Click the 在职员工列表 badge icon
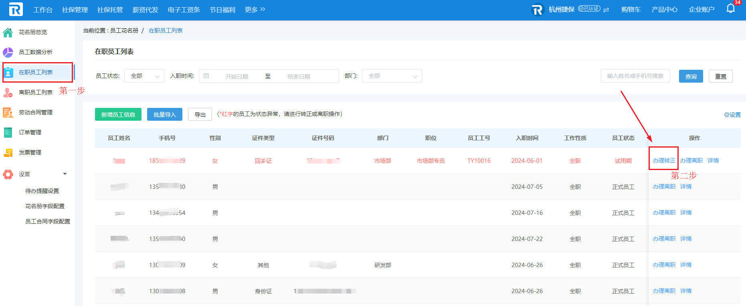Viewport: 746px width, 306px height. point(8,72)
